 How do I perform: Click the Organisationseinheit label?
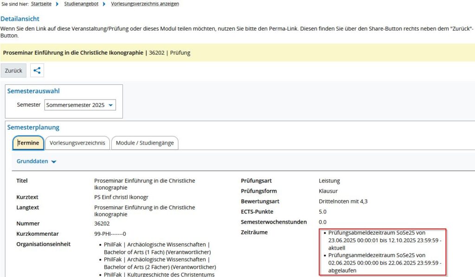point(43,244)
